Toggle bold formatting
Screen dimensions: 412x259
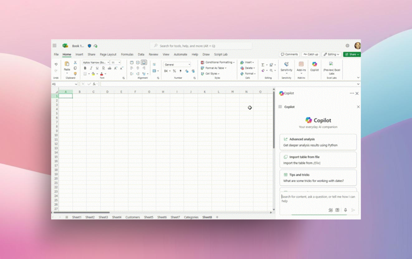click(x=85, y=68)
